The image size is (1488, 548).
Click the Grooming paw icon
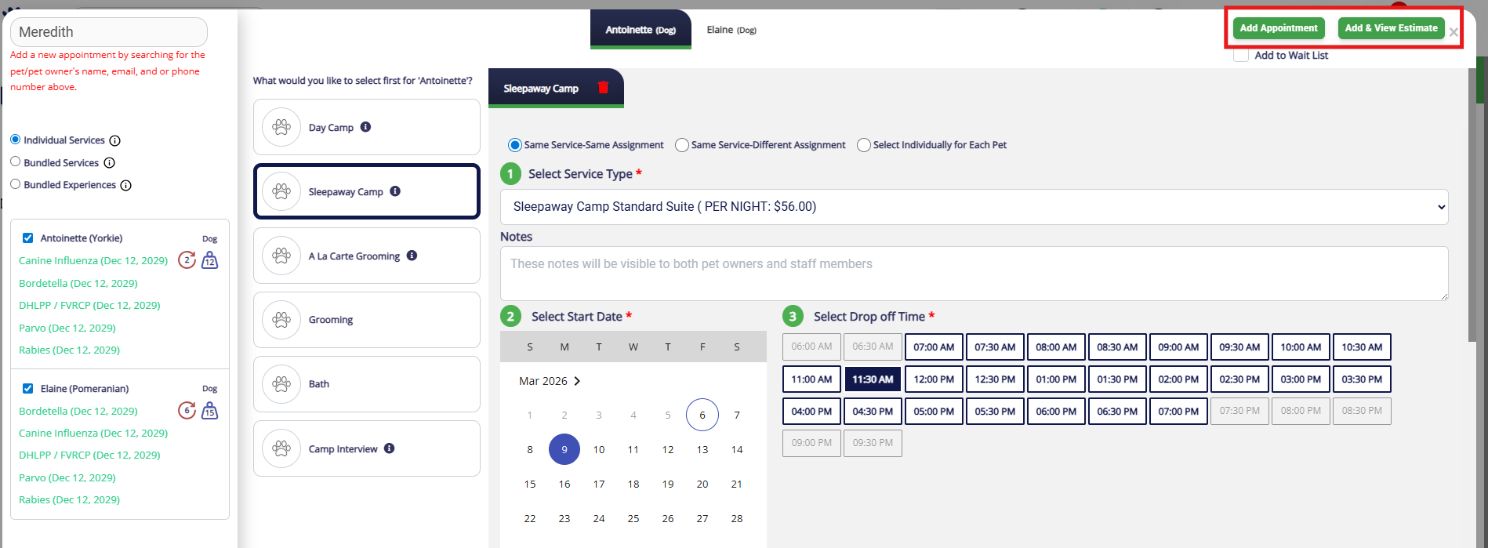click(x=281, y=320)
